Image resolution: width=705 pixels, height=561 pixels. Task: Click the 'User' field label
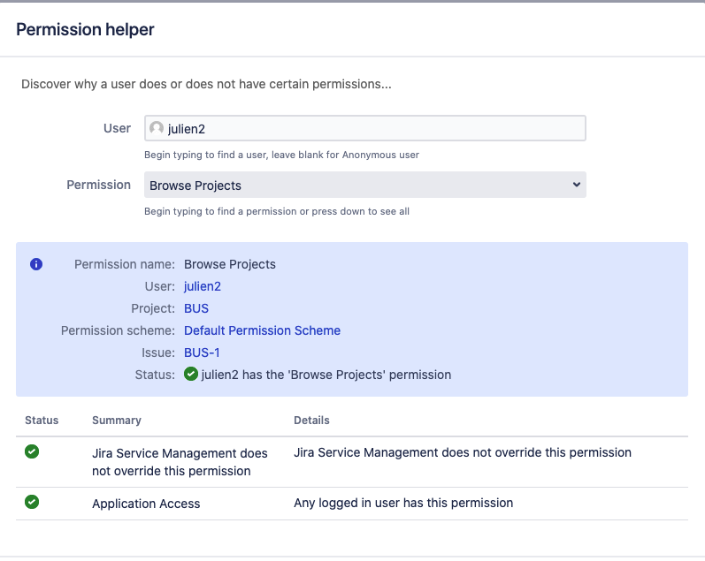point(117,128)
